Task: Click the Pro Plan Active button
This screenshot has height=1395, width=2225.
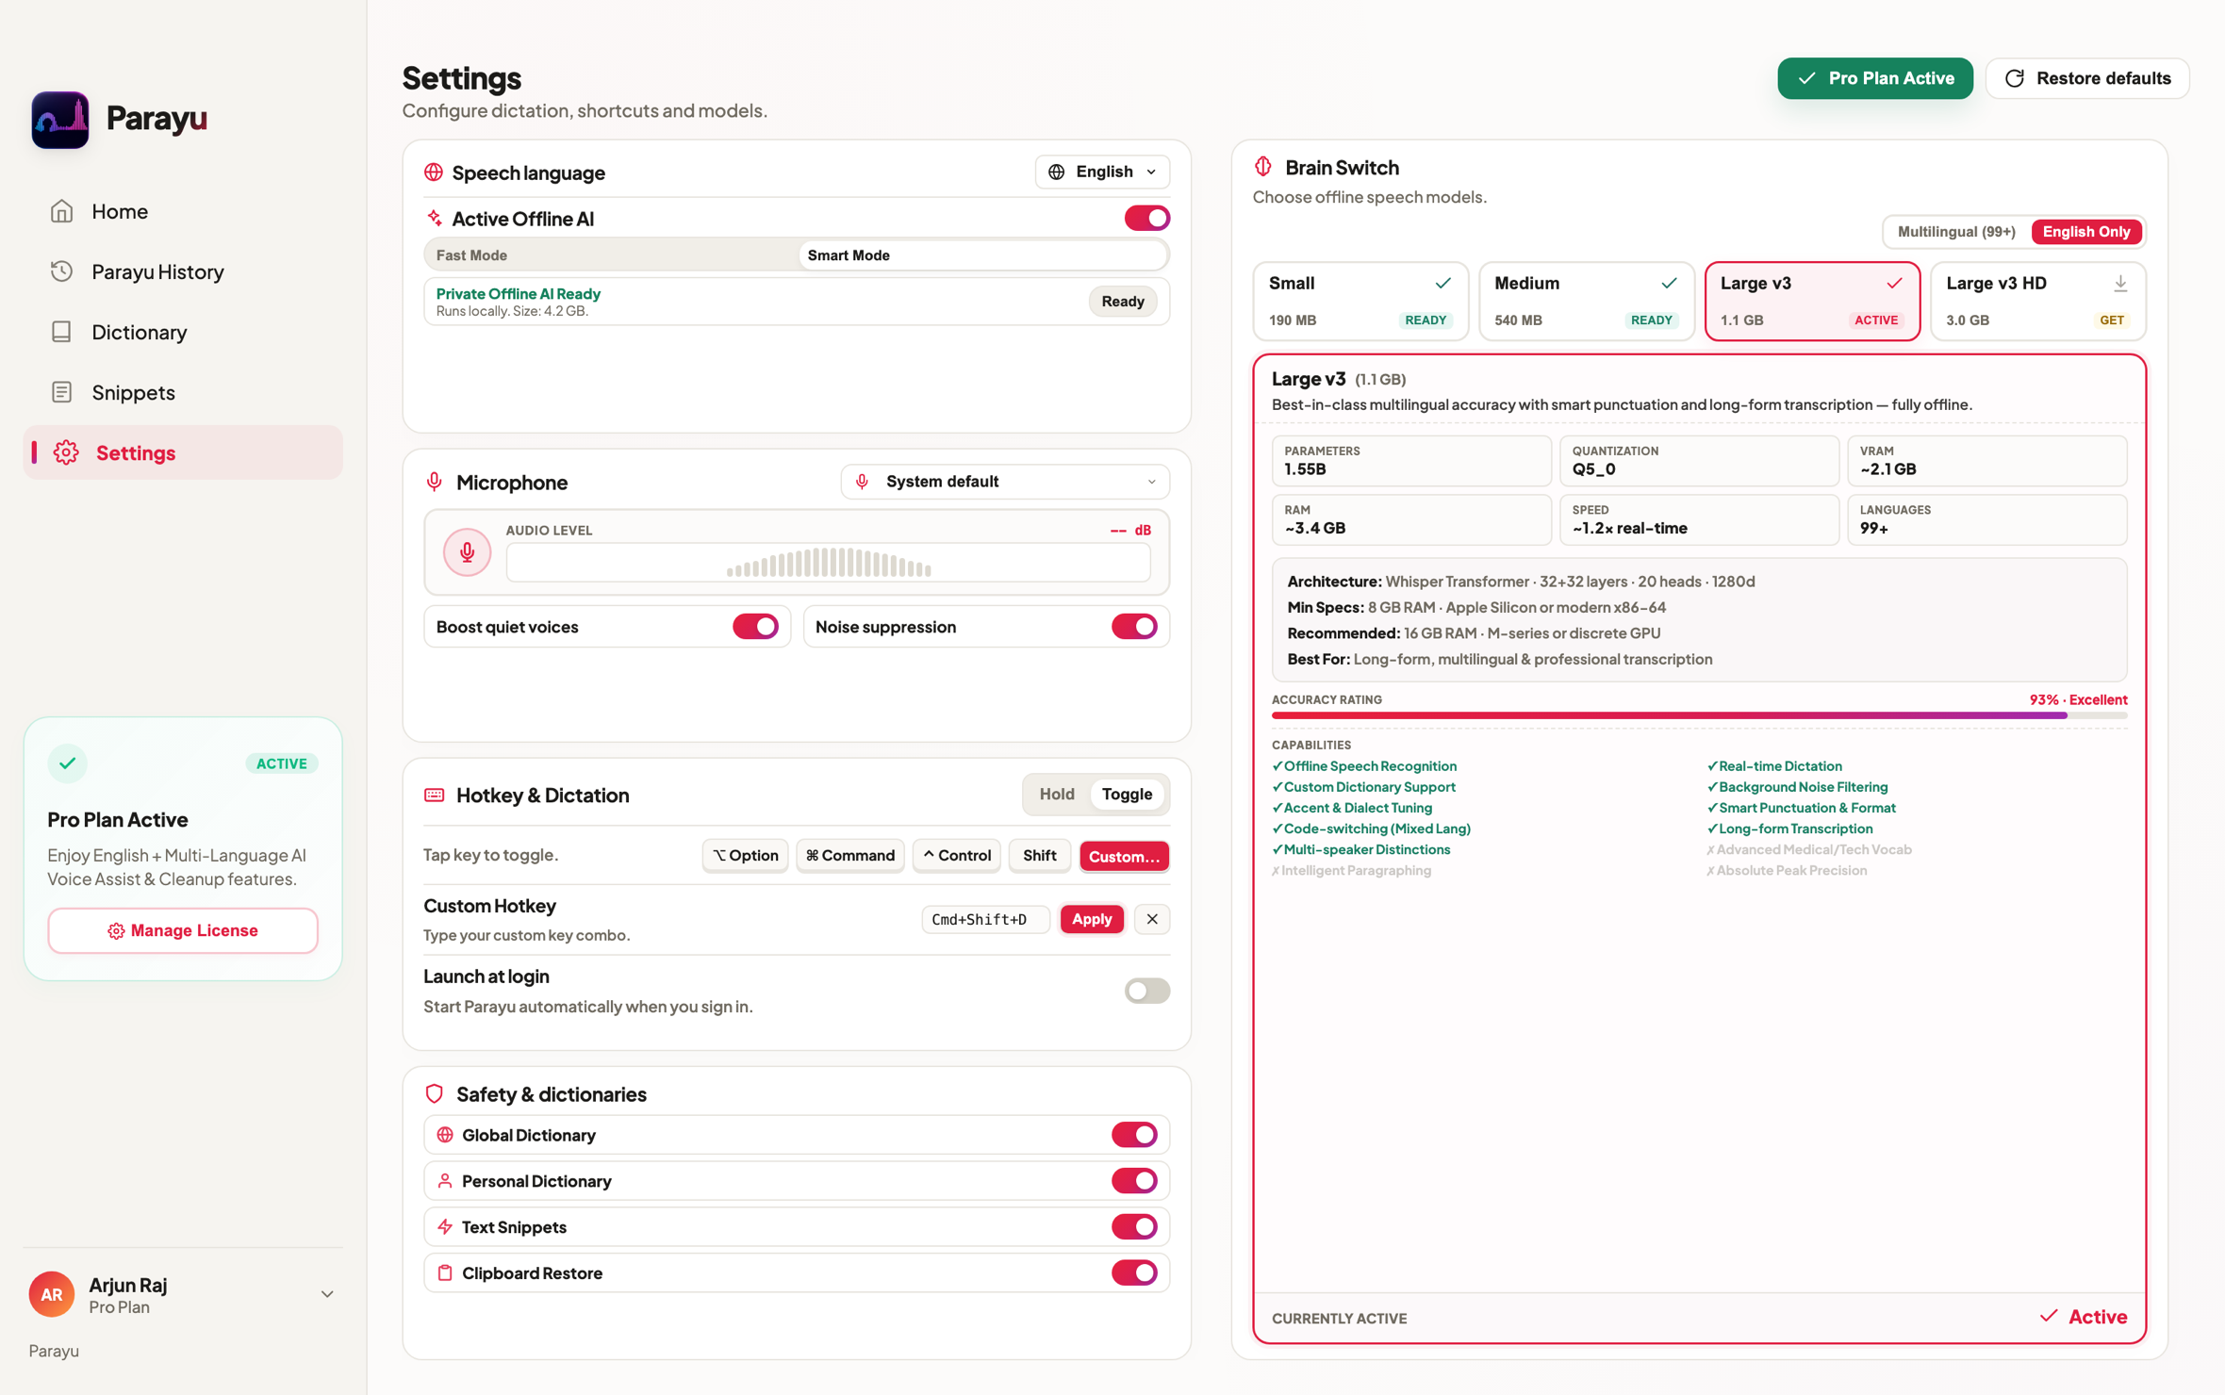Action: (1875, 78)
